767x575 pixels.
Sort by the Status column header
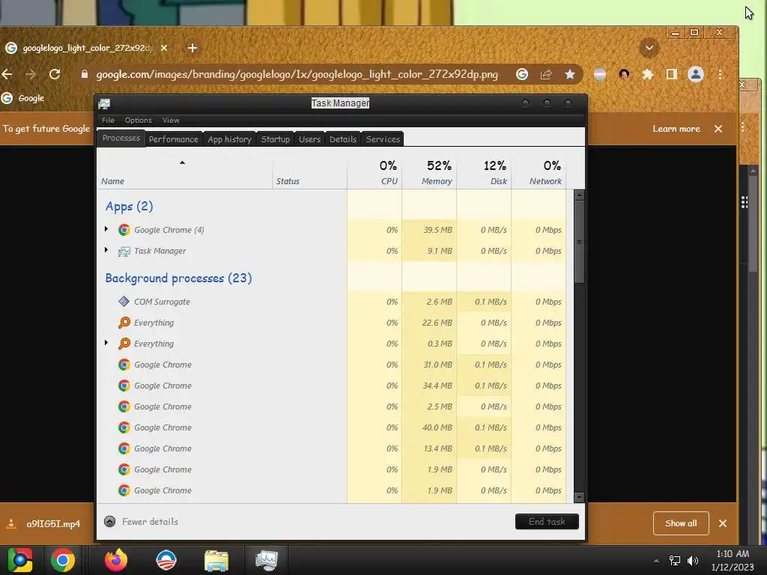[309, 172]
